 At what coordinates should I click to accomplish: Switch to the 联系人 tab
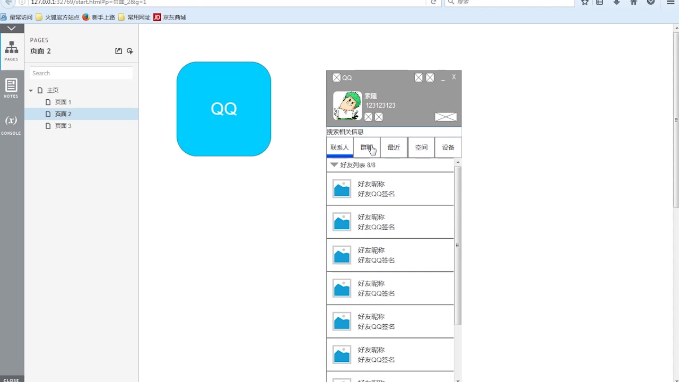tap(339, 147)
